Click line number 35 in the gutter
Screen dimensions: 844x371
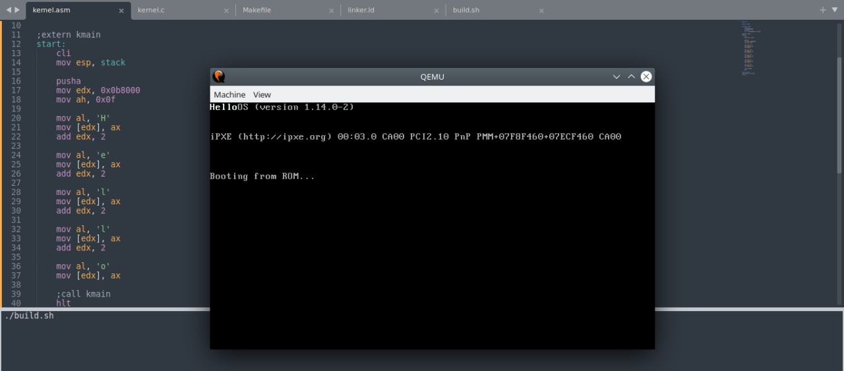(x=16, y=257)
